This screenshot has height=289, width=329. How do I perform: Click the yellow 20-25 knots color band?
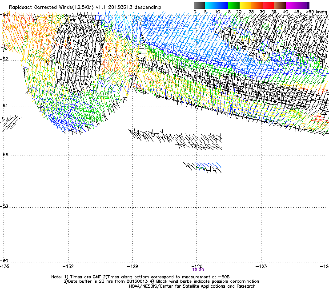pos(245,5)
